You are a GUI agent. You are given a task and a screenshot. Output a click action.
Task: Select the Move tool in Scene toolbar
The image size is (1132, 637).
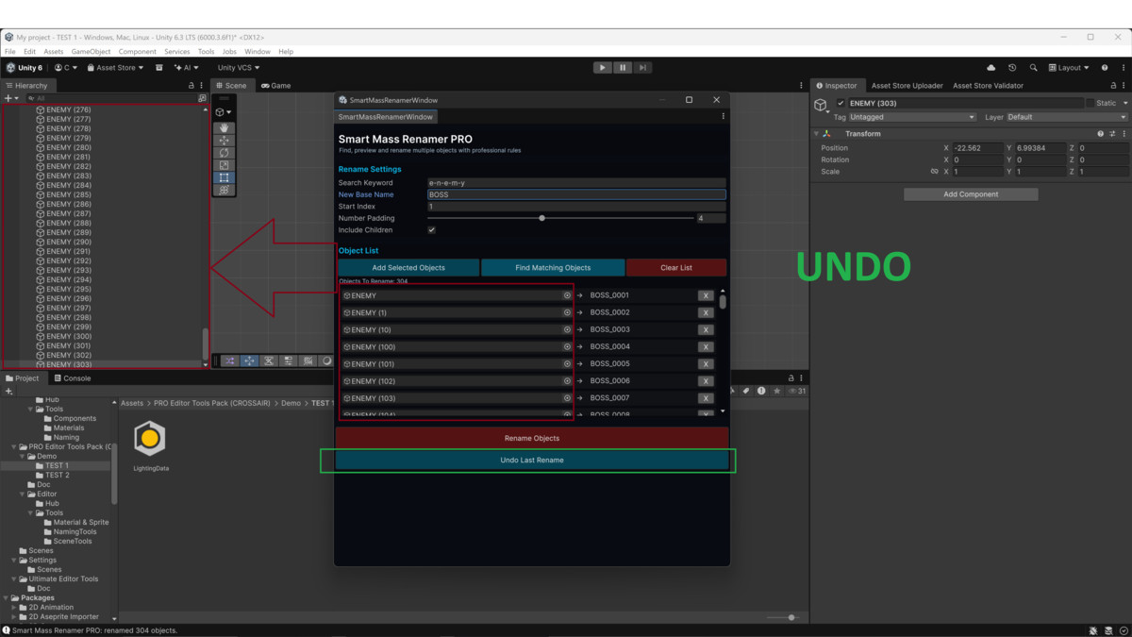point(224,140)
